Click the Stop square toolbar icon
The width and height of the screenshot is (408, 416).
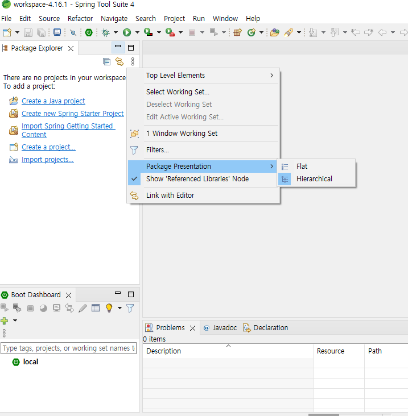pyautogui.click(x=192, y=32)
